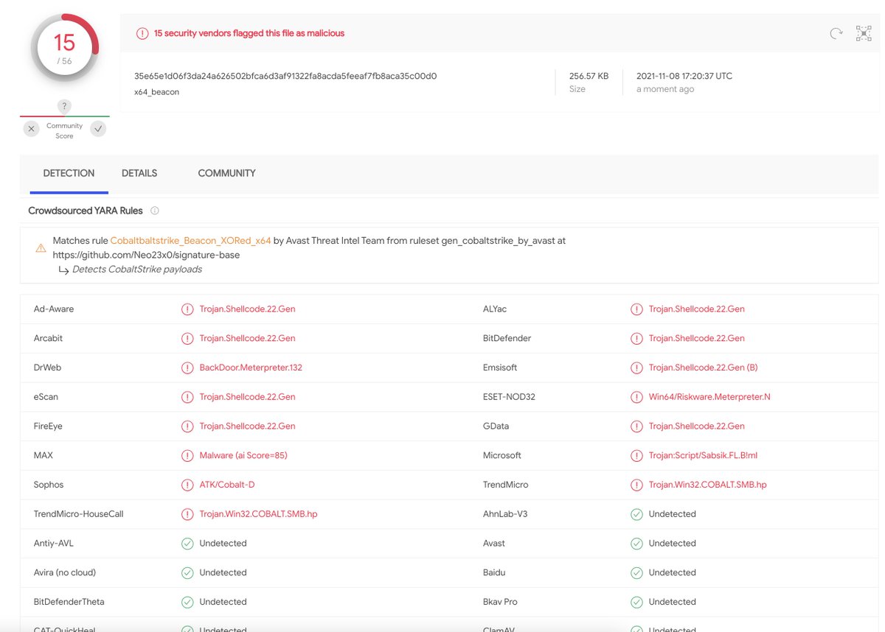Click Trojan:Script/Sabsik.FL.B!ml Microsoft result
This screenshot has width=885, height=632.
coord(703,455)
